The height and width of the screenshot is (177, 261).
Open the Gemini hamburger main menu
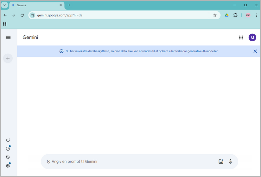[x=8, y=38]
